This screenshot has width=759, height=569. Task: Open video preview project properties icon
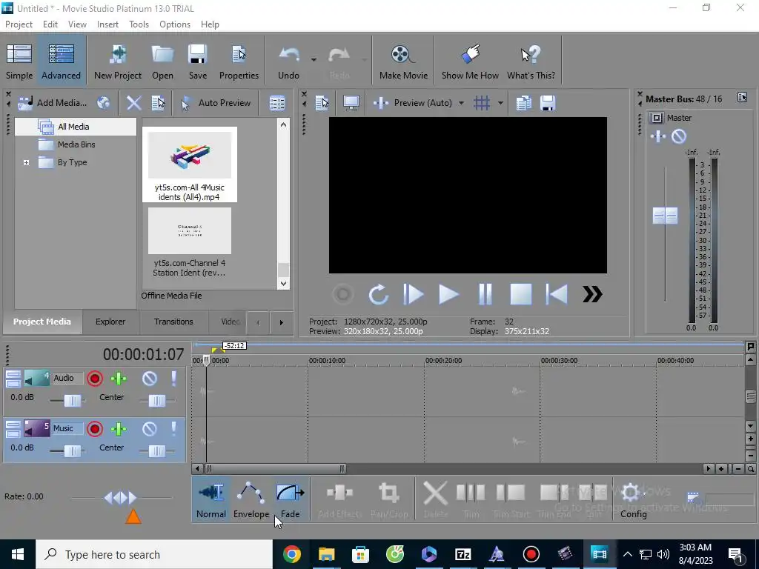click(x=322, y=102)
